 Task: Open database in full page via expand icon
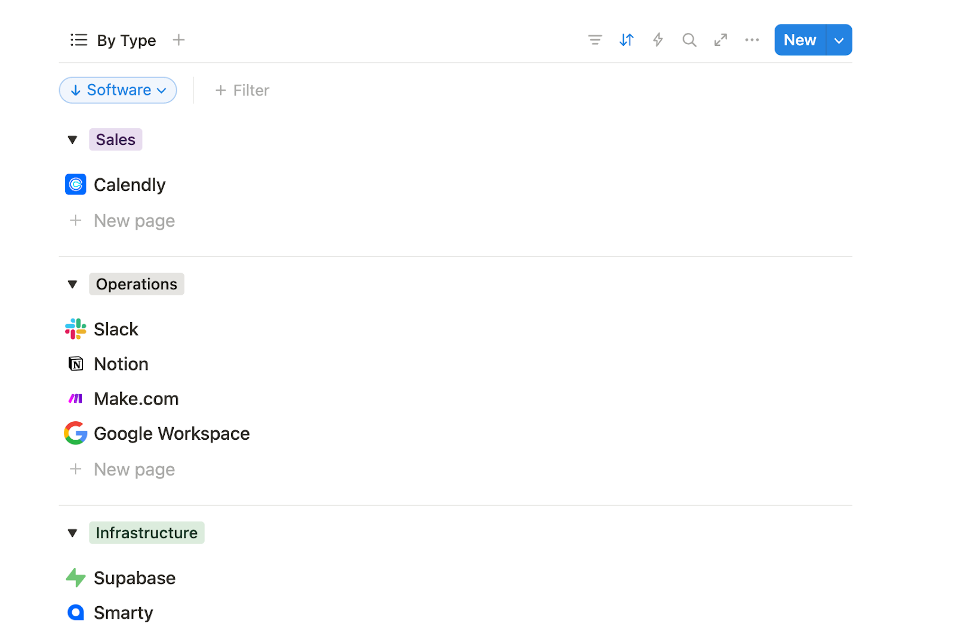point(720,40)
